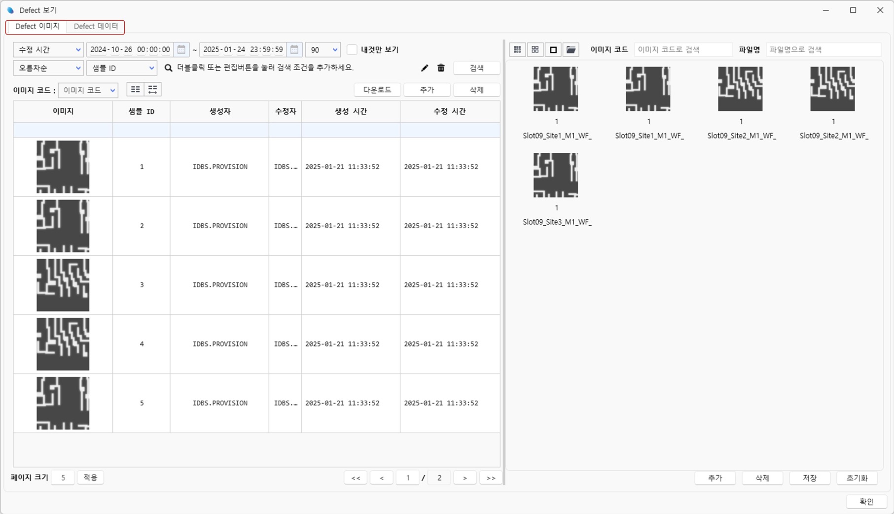Screen dimensions: 894x514
Task: Open the 오름차순 sort order dropdown
Action: coord(48,68)
